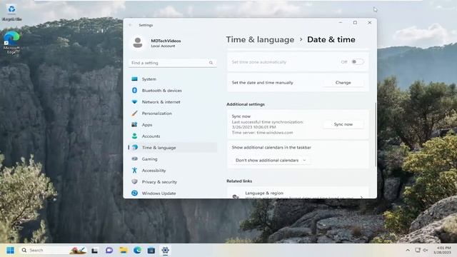
Task: Open Task View on the taskbar
Action: point(94,251)
